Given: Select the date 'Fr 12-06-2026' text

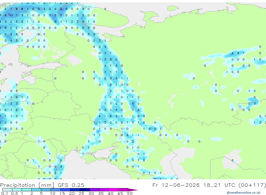Looking at the screenshot, I should tap(176, 185).
